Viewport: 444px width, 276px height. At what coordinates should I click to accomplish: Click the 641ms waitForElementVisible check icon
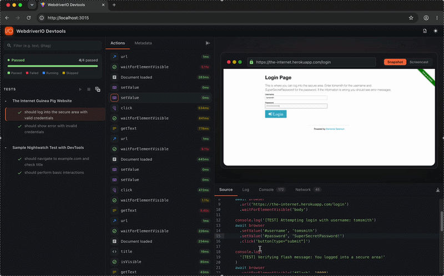pyautogui.click(x=114, y=118)
